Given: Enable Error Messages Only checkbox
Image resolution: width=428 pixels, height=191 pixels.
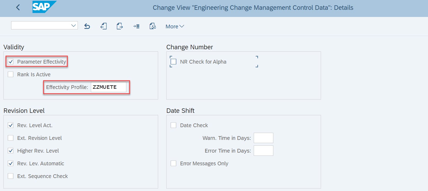Looking at the screenshot, I should click(x=173, y=163).
